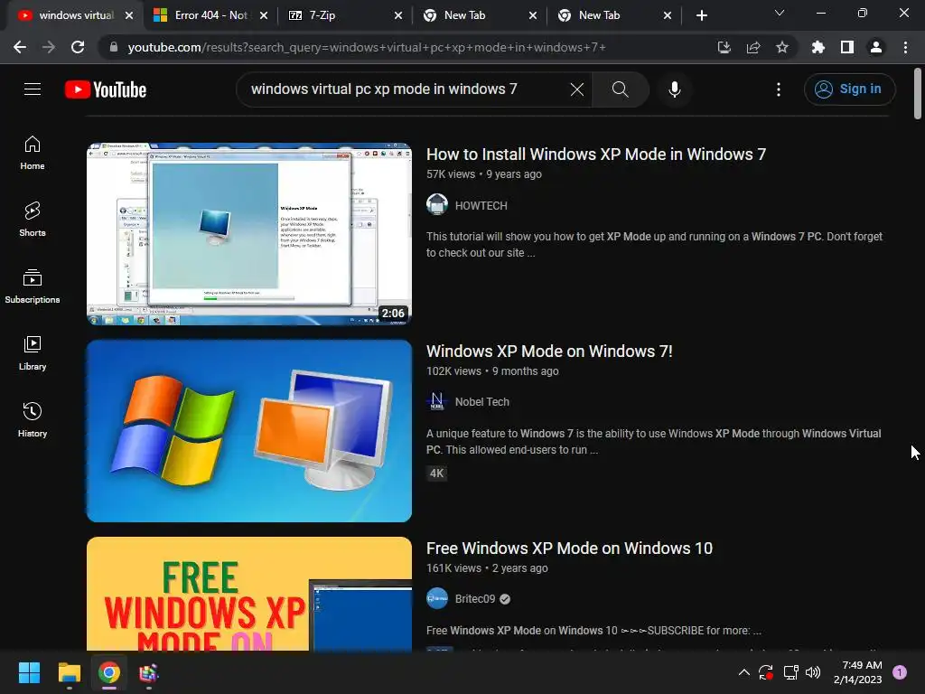Screen dimensions: 925x694
Task: Open the network icon in system tray
Action: (x=790, y=672)
